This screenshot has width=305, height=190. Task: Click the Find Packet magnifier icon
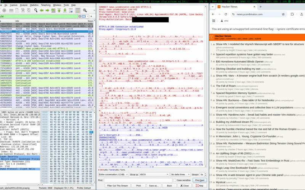tap(36, 10)
